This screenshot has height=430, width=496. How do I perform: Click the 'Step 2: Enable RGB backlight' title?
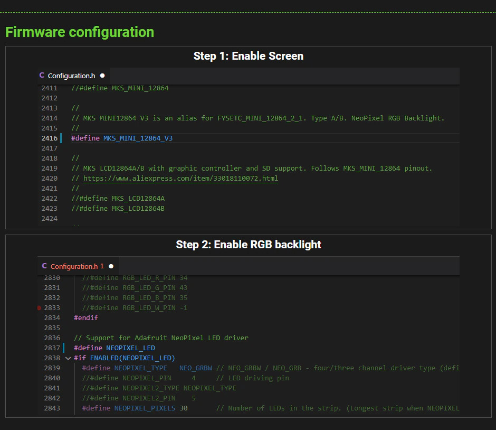pos(249,245)
